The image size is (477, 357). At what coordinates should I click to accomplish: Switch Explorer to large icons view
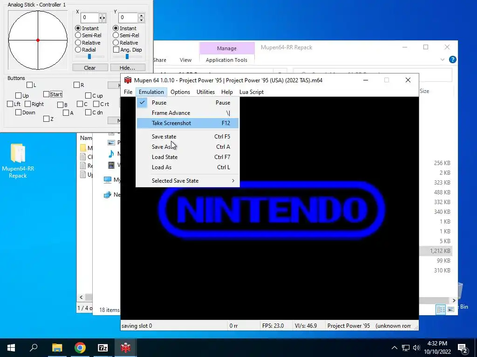pyautogui.click(x=451, y=309)
